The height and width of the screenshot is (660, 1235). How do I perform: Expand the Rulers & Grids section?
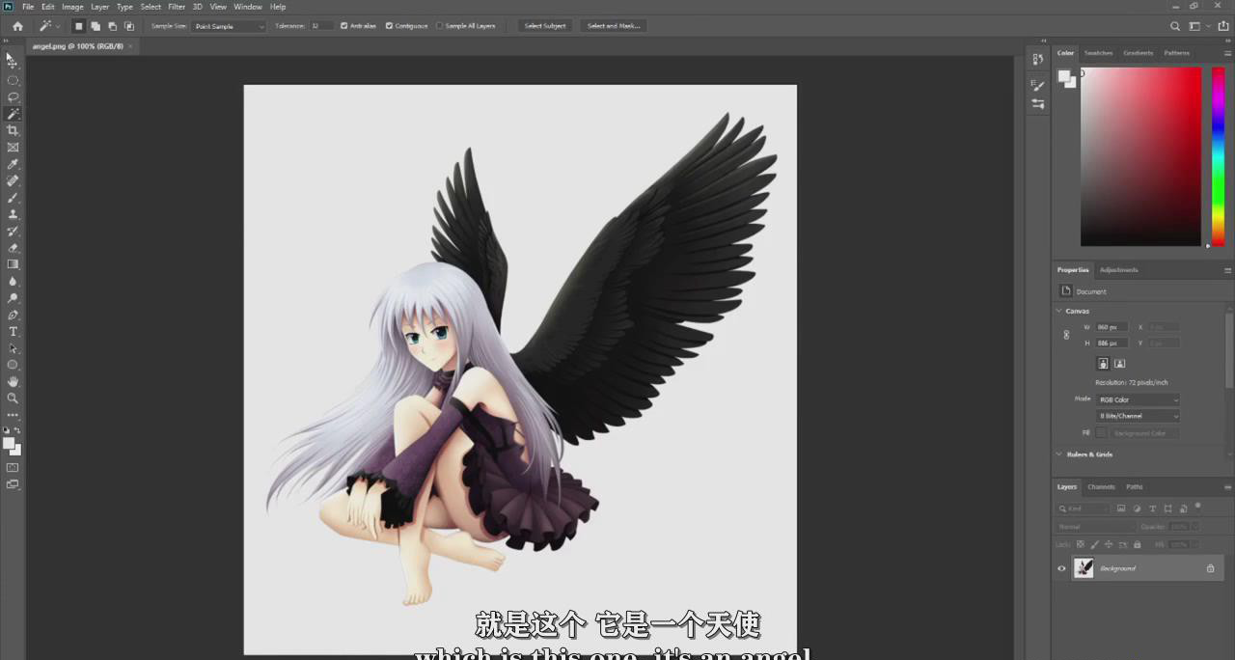coord(1058,454)
